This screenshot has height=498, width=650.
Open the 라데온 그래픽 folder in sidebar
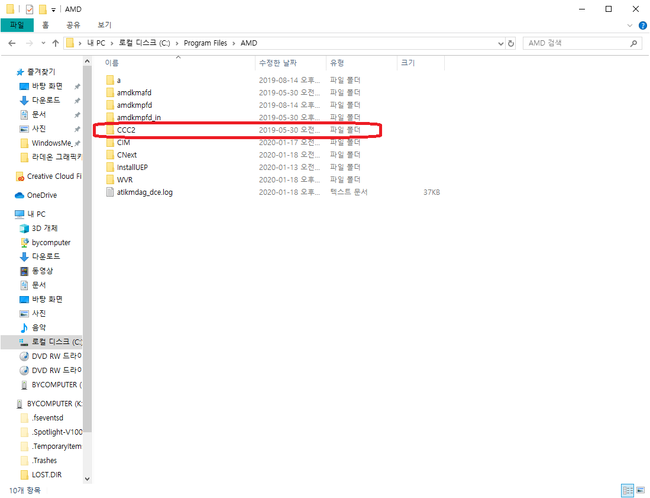coord(57,157)
